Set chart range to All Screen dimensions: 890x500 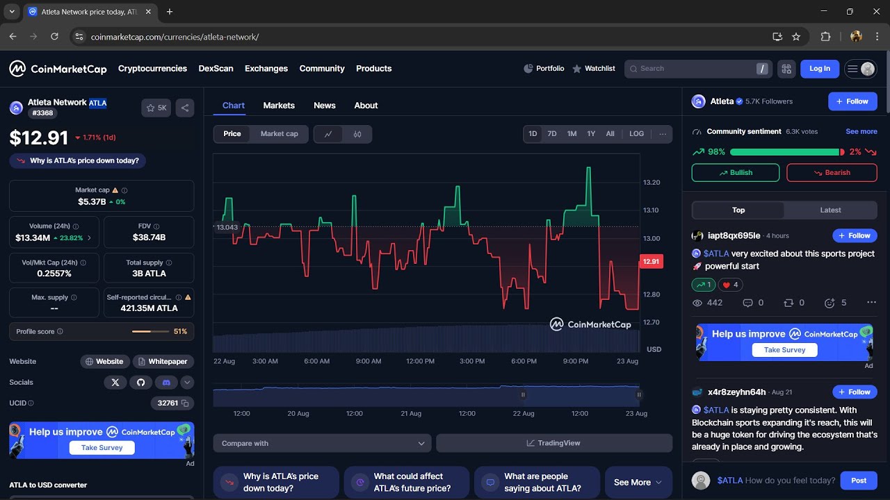click(610, 134)
